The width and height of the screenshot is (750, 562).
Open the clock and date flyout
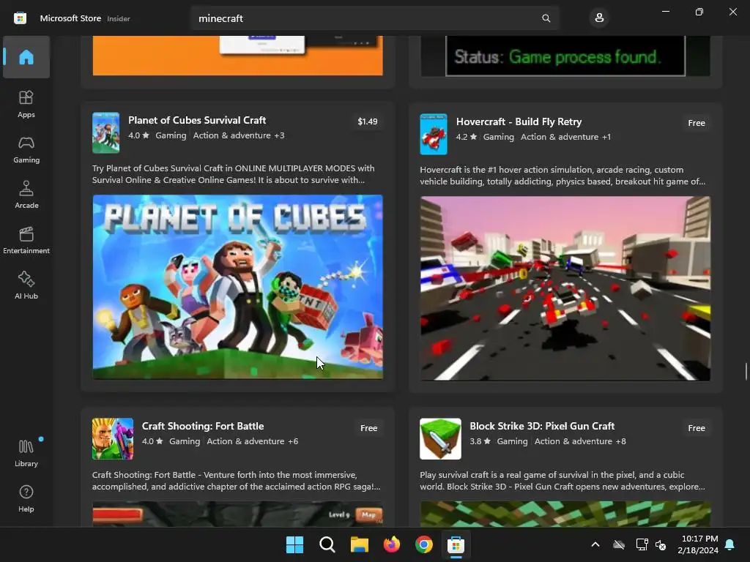(698, 544)
